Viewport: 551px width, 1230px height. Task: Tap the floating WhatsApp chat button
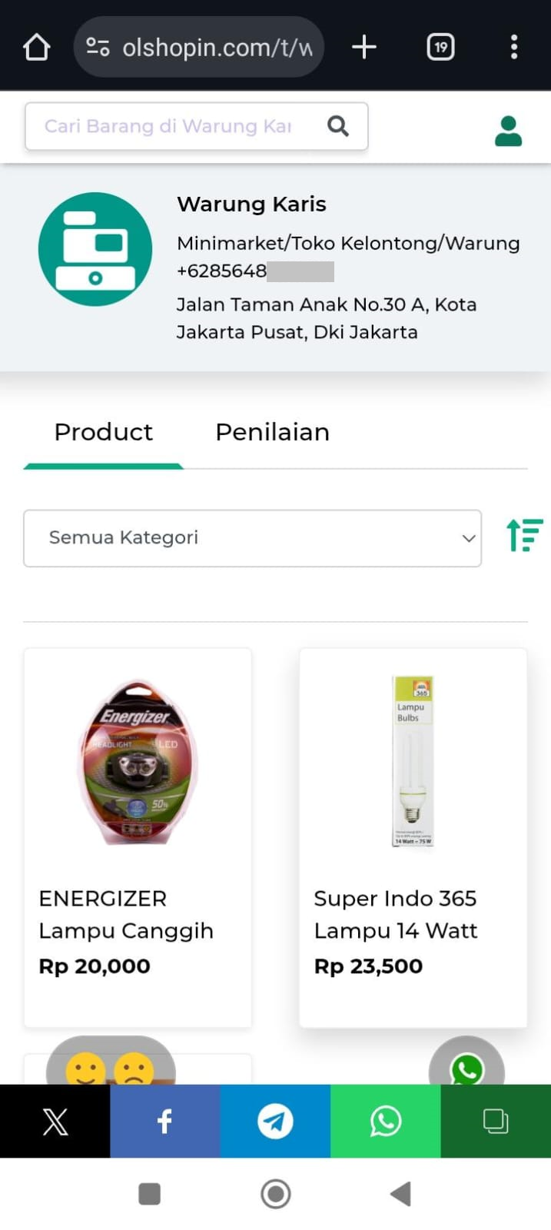tap(466, 1068)
